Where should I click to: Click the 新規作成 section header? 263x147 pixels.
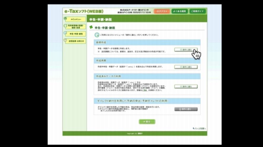tap(147, 43)
